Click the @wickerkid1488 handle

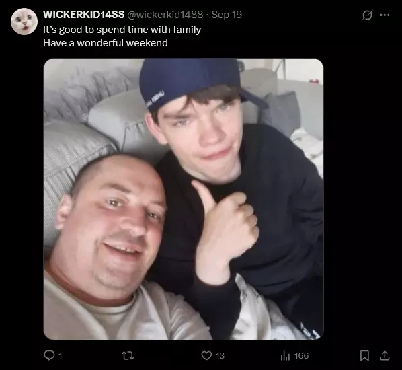[x=165, y=15]
